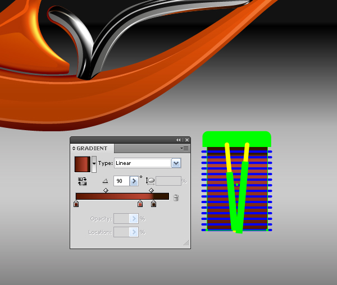Close the Gradient panel

point(187,140)
